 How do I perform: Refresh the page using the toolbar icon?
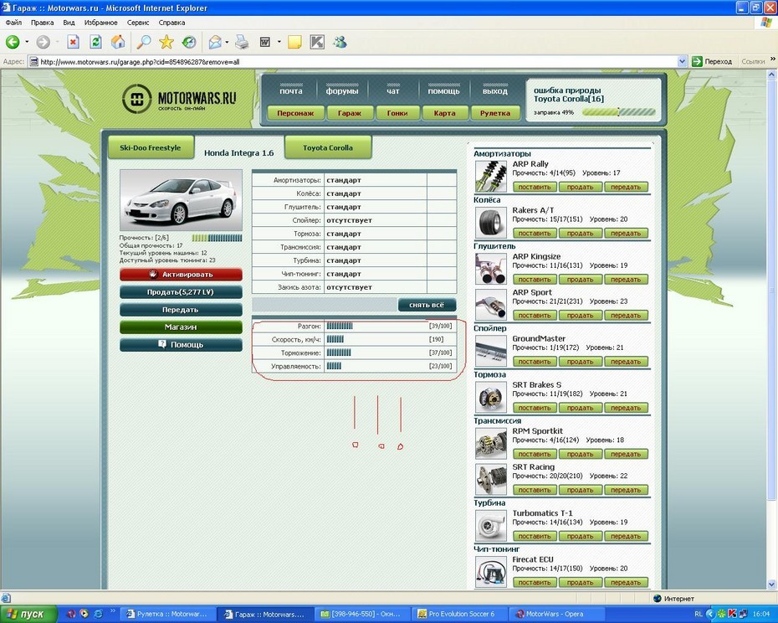(x=95, y=42)
